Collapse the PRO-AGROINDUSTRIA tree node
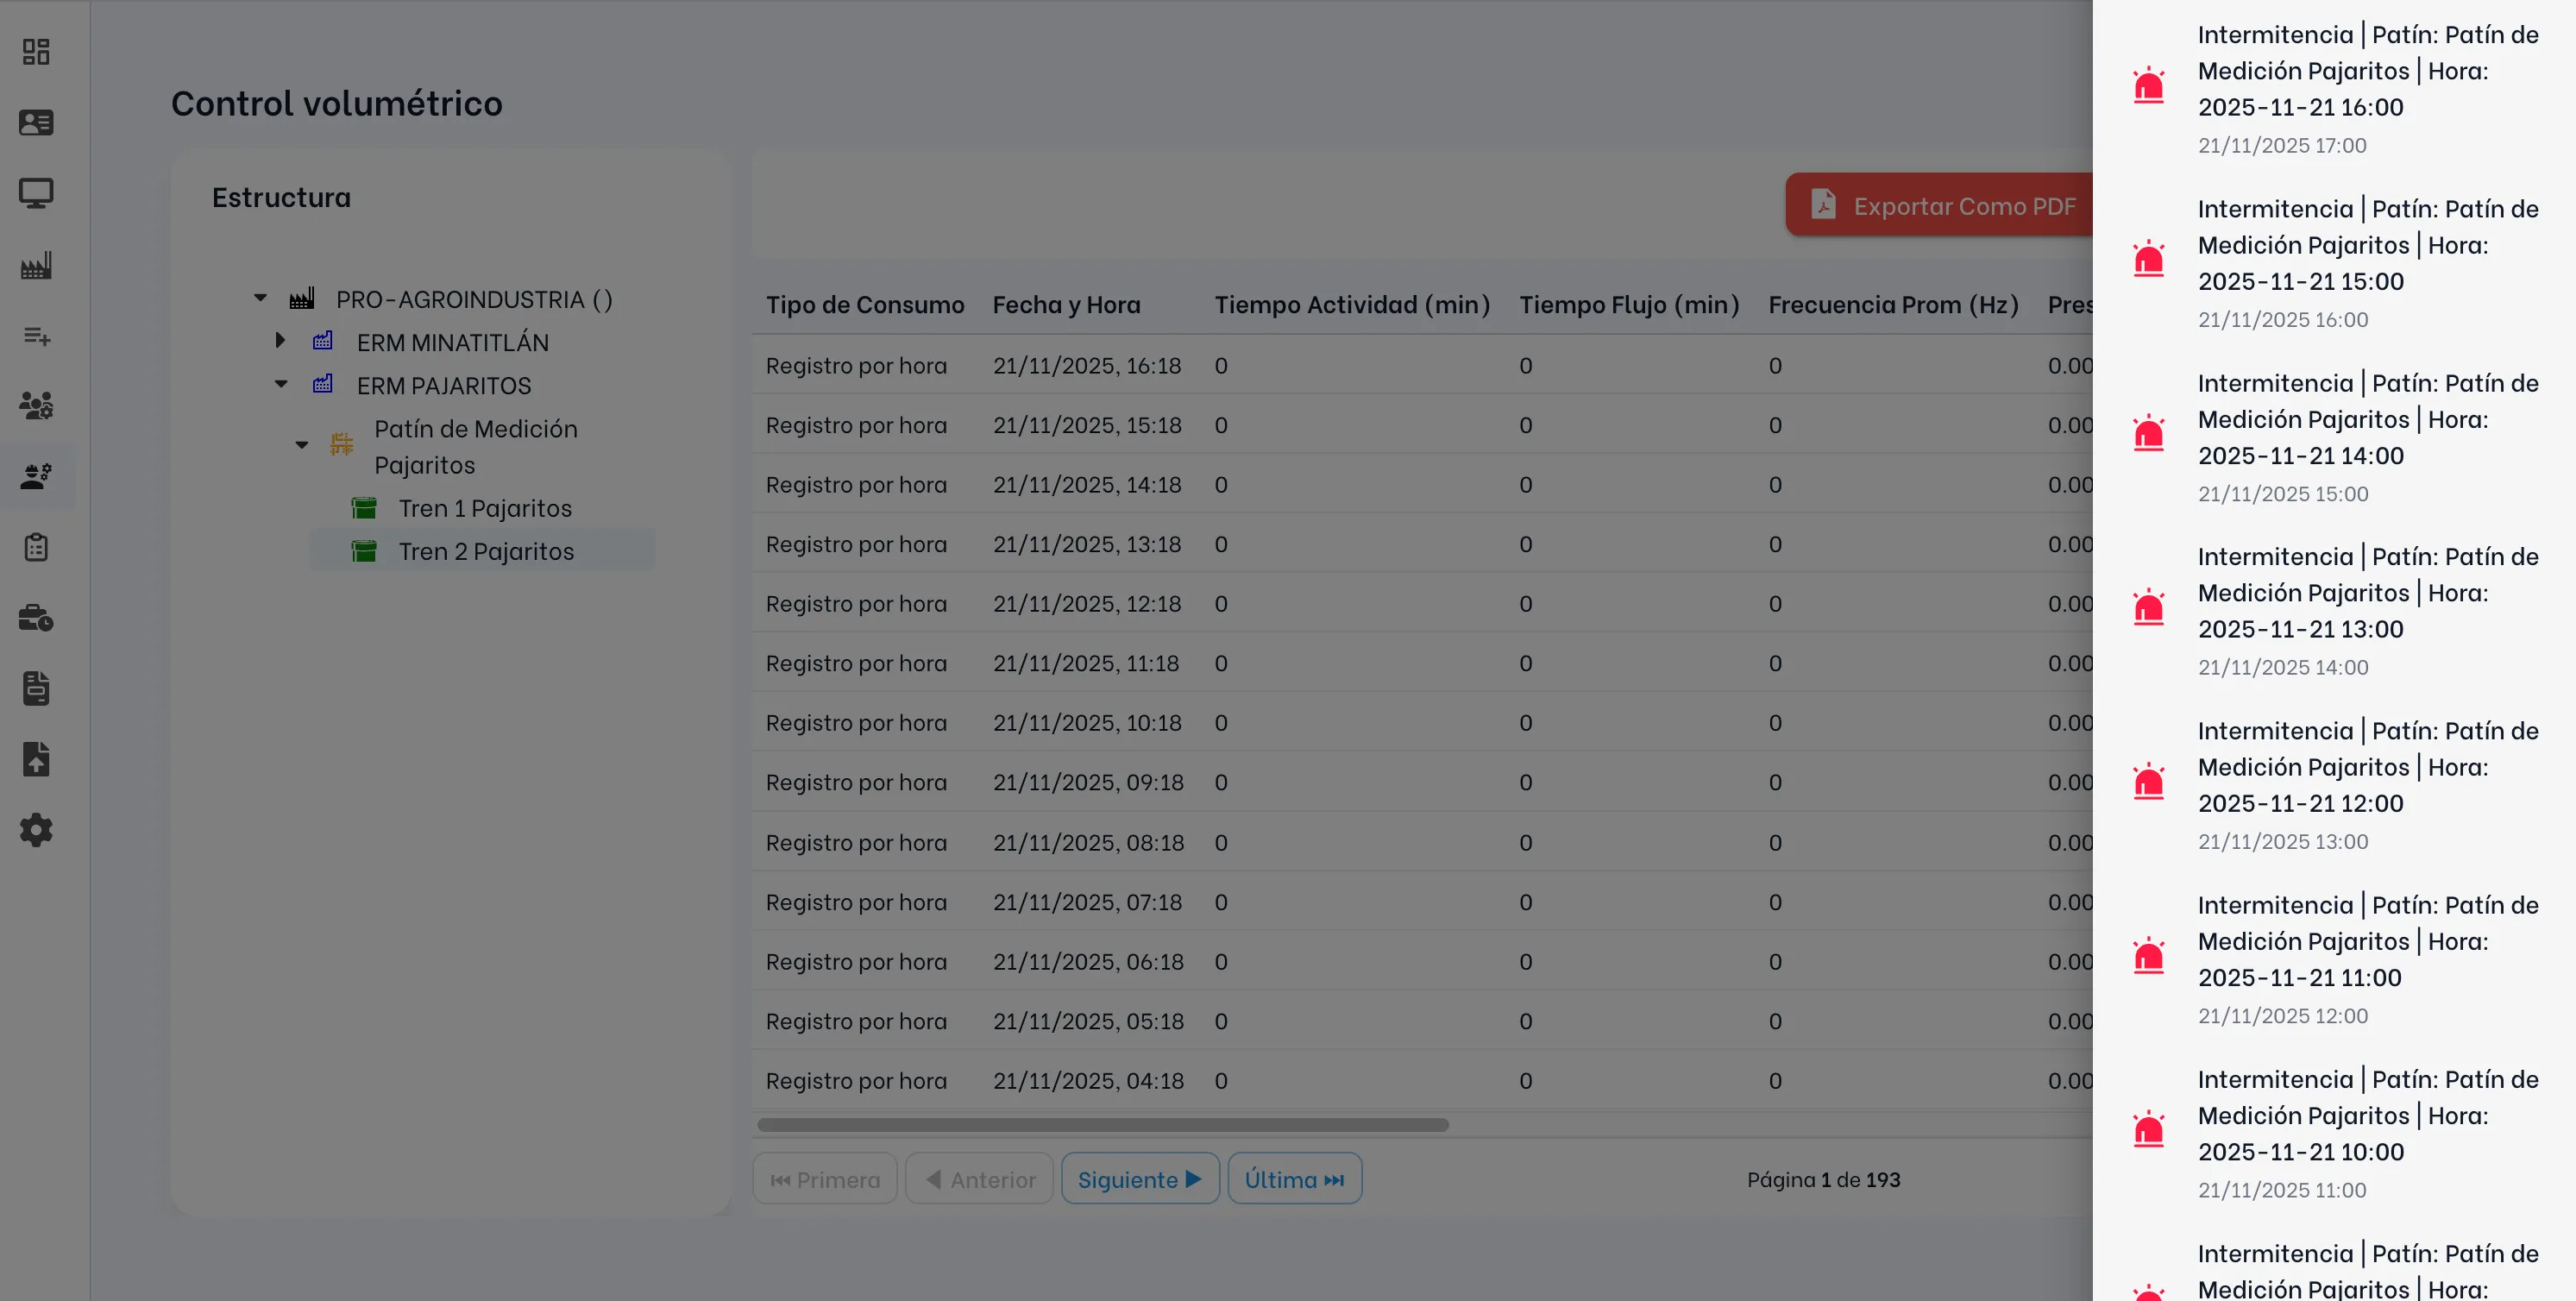The image size is (2576, 1301). [260, 298]
